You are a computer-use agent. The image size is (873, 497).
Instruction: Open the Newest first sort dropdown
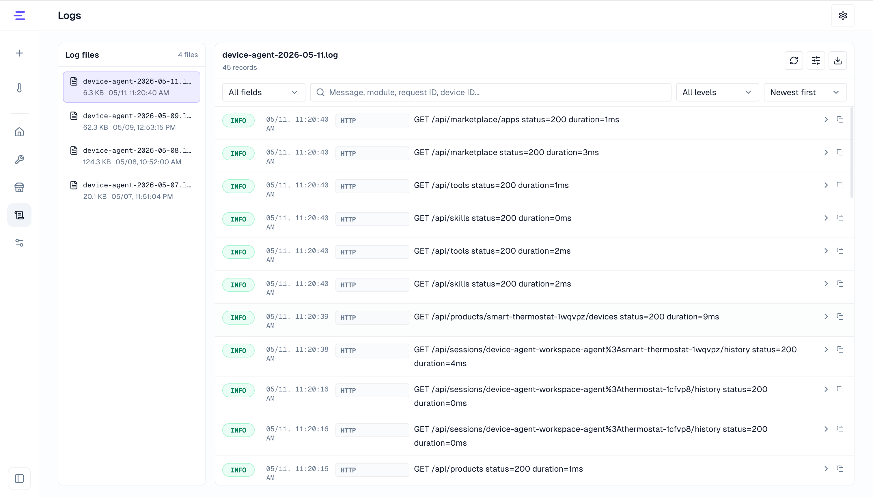(805, 92)
